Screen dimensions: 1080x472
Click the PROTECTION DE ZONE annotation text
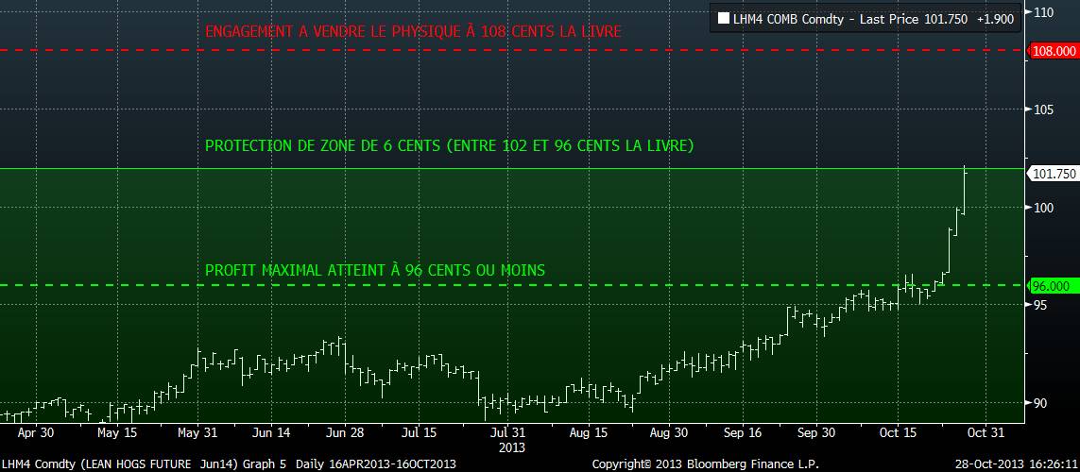click(449, 145)
